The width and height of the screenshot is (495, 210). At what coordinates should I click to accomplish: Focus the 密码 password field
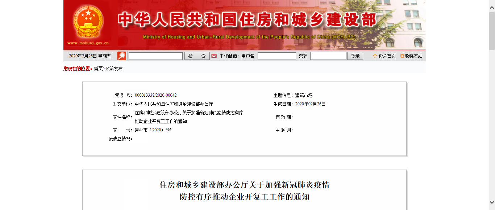point(328,56)
